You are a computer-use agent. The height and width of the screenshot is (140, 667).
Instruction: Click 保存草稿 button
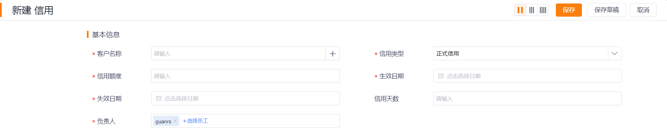[607, 10]
